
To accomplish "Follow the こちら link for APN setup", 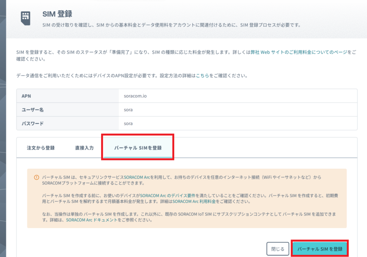I will [x=202, y=76].
